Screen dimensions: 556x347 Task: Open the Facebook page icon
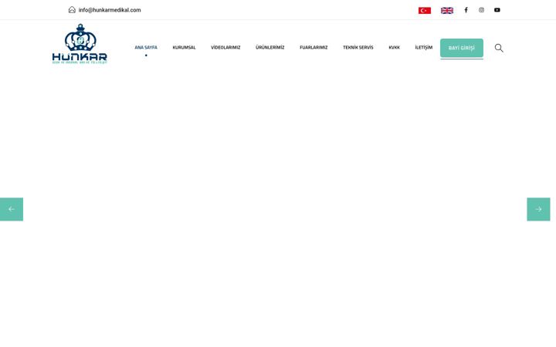pos(466,10)
